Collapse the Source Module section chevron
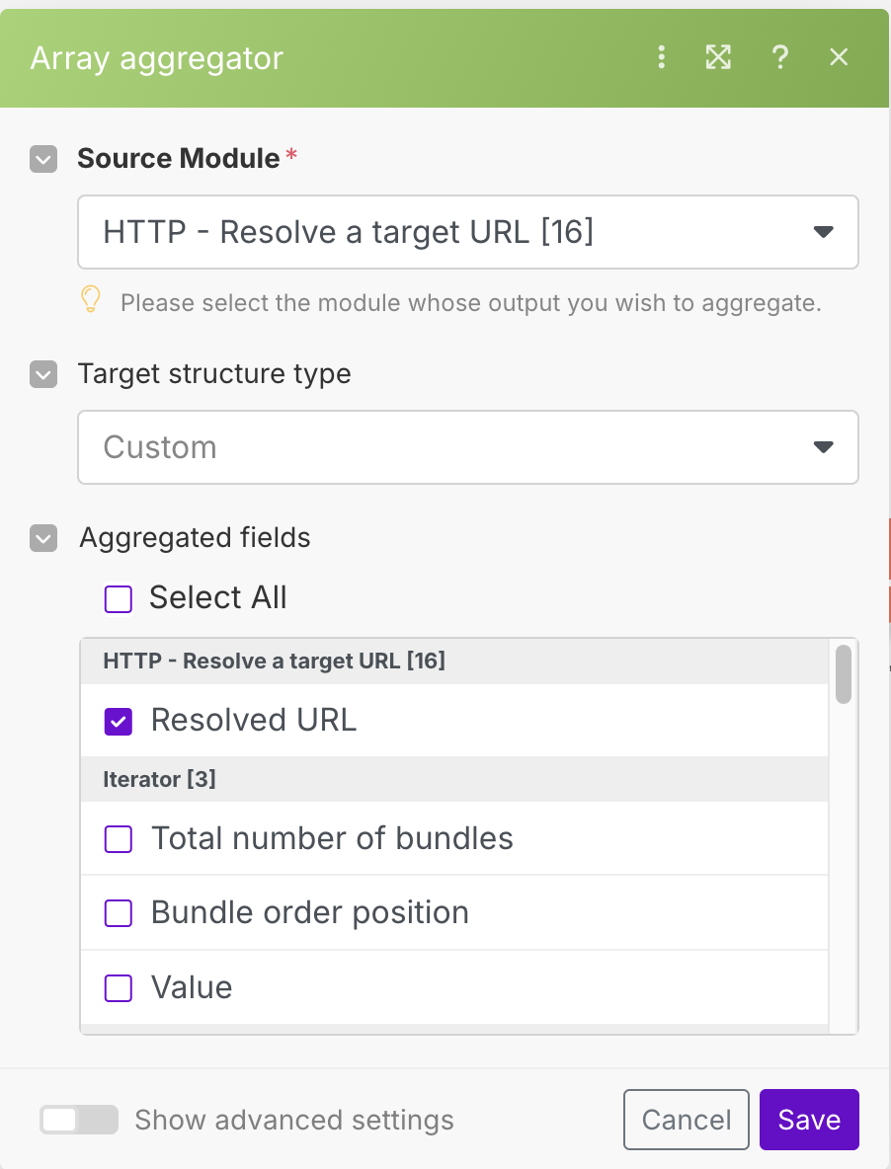Image resolution: width=891 pixels, height=1169 pixels. (43, 159)
